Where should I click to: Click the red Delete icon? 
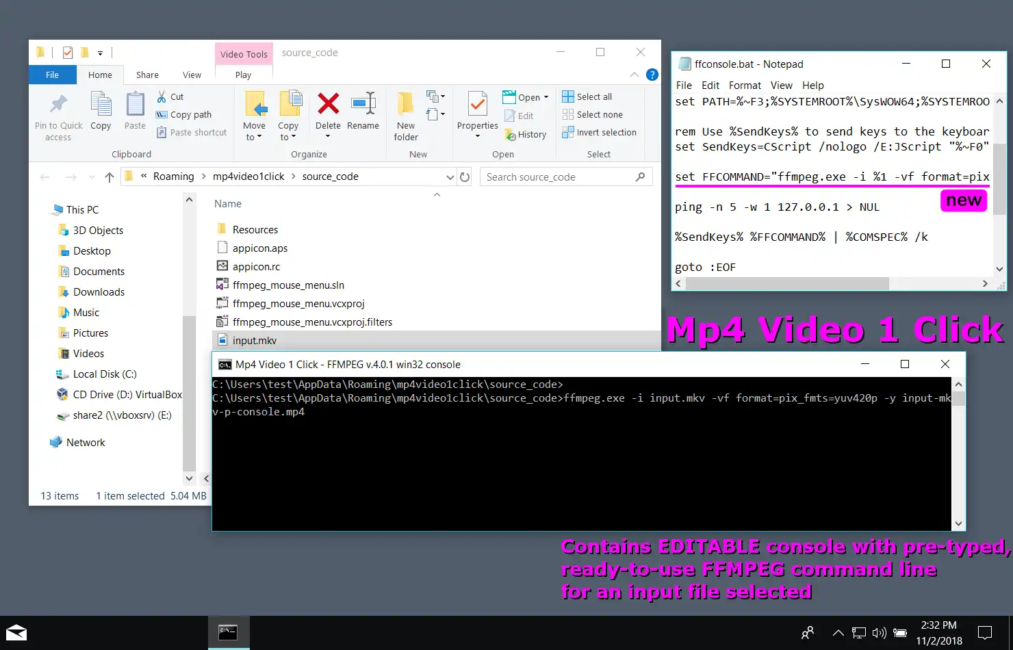[329, 104]
